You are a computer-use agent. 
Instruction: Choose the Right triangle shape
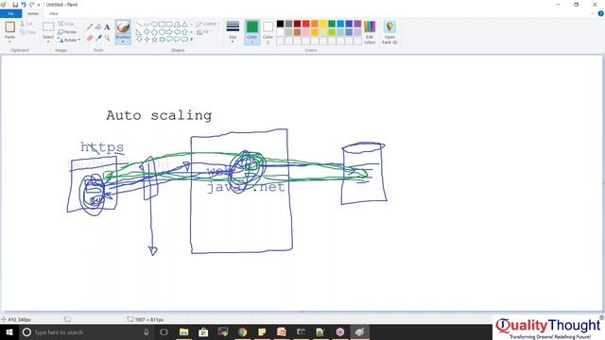tap(139, 31)
